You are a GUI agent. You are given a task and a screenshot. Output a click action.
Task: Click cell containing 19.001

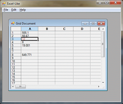(30, 45)
